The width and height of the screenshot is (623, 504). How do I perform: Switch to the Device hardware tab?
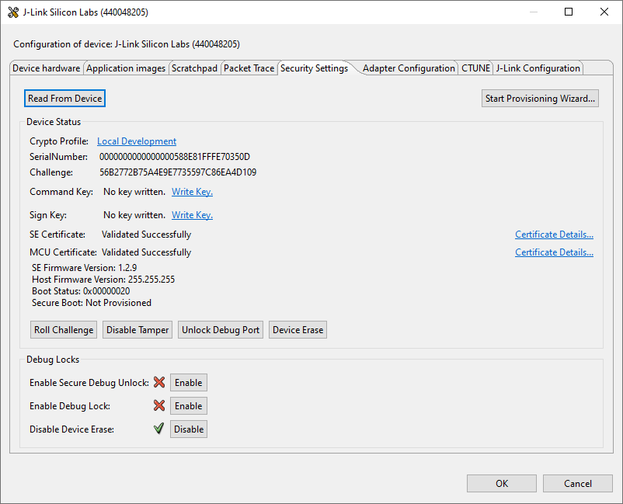45,68
